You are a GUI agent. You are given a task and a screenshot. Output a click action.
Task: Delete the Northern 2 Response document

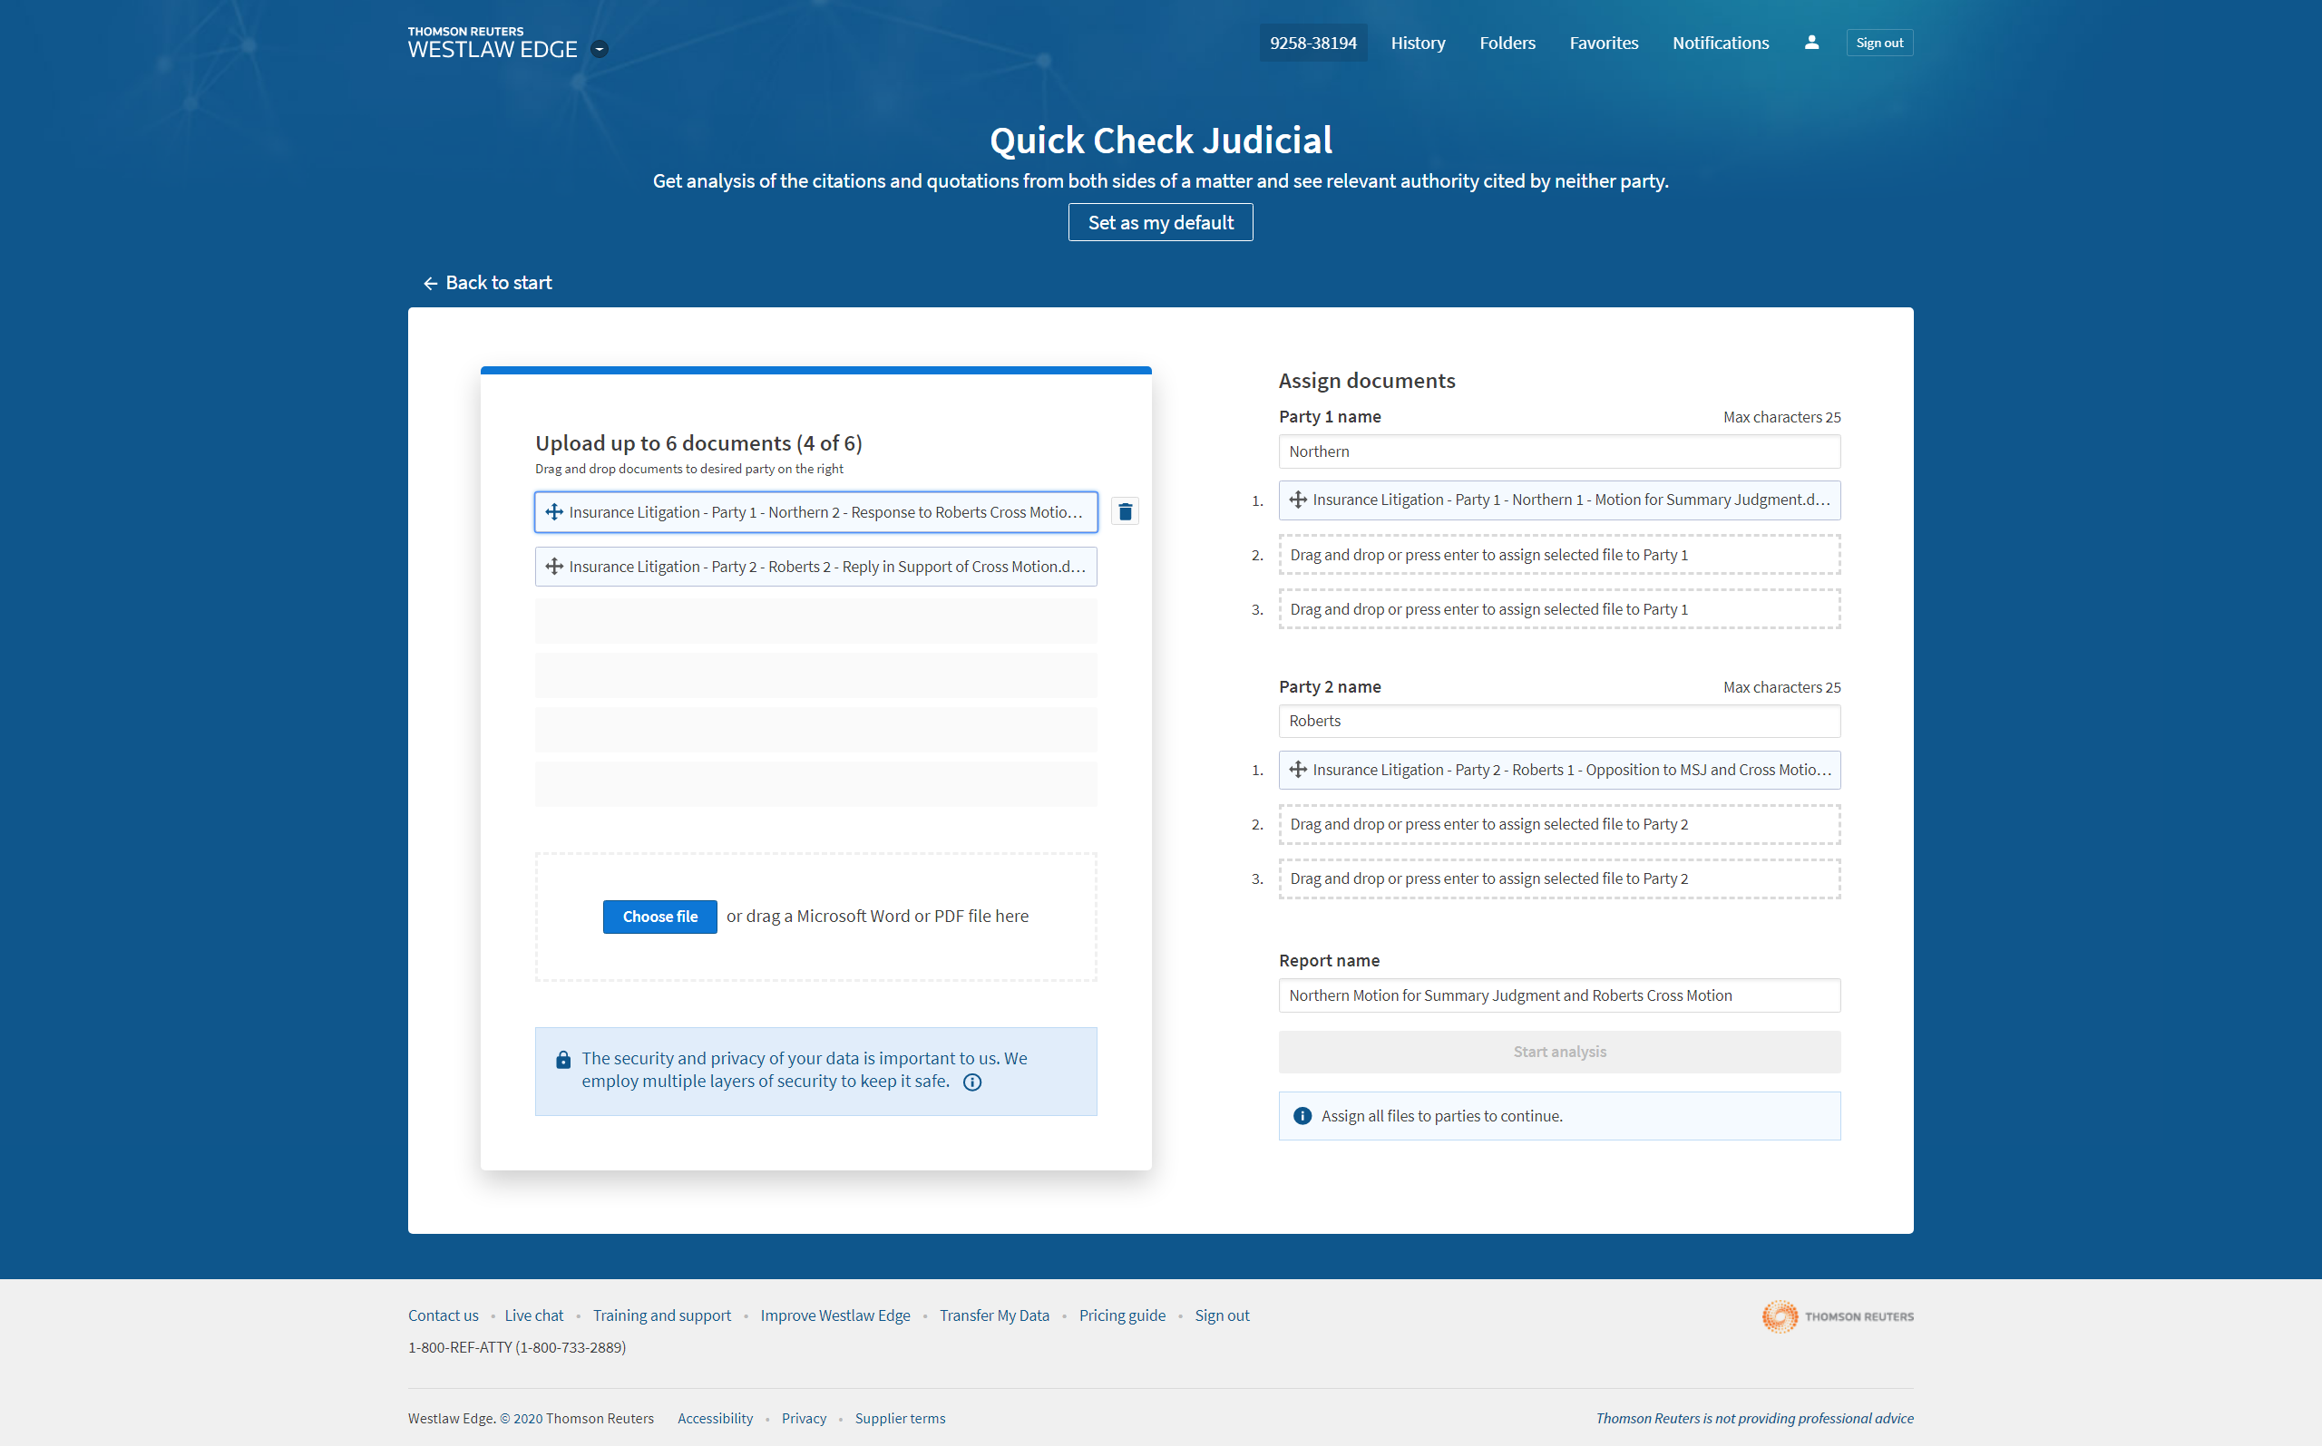pyautogui.click(x=1125, y=511)
